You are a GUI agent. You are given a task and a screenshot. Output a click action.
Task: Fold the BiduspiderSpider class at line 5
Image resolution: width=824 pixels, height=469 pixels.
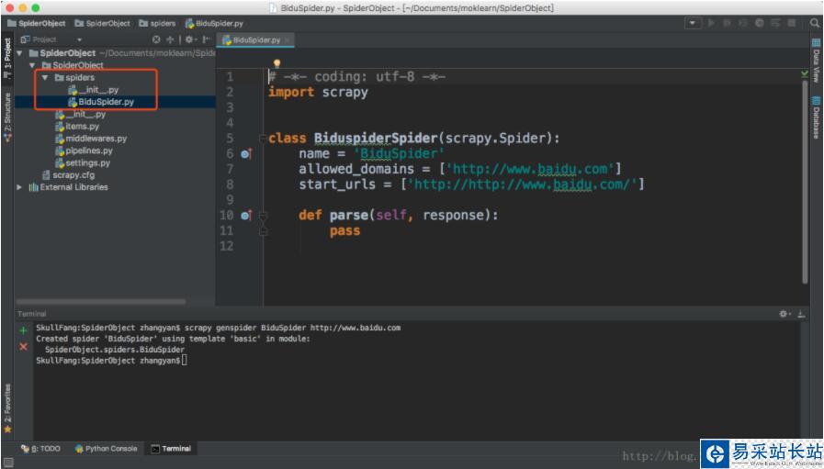point(263,139)
